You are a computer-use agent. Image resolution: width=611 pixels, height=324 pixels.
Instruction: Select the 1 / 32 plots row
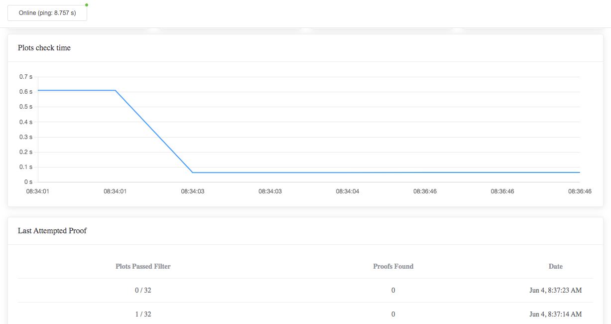305,314
